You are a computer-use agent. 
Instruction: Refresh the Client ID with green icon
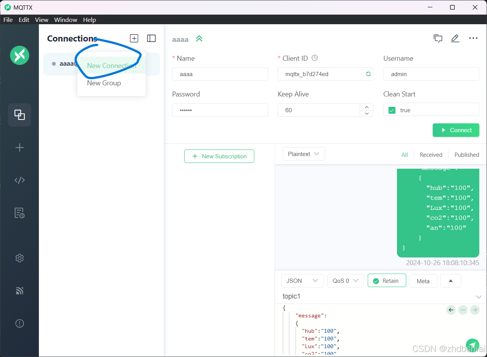click(368, 74)
